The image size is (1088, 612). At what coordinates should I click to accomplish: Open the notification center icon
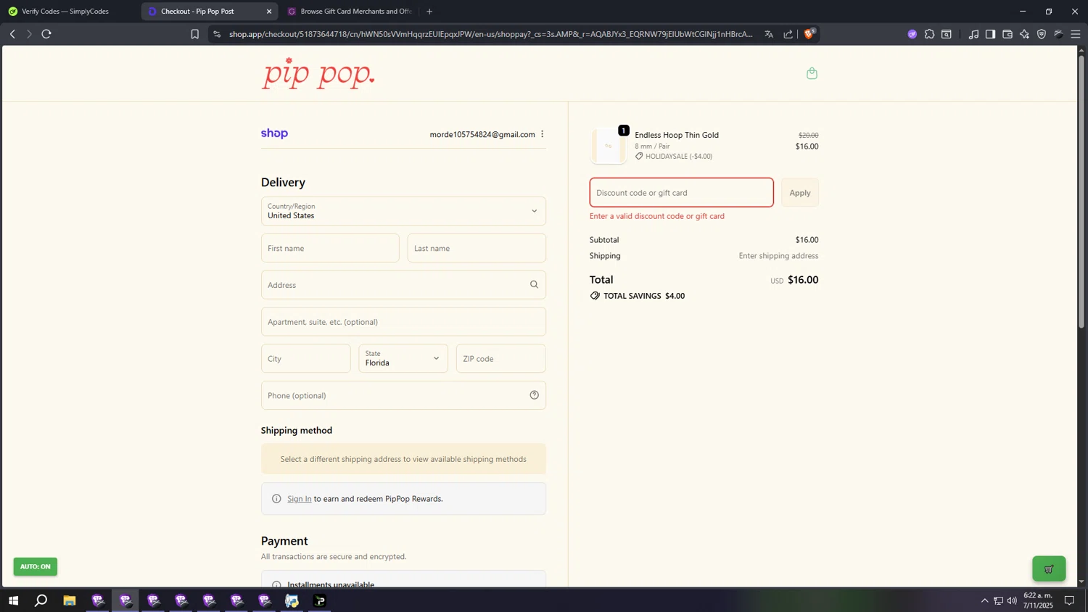(x=1069, y=600)
